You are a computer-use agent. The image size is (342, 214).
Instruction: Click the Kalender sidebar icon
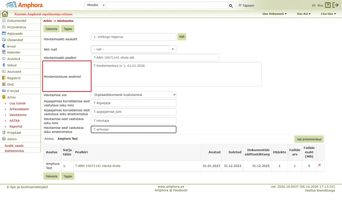tap(4, 52)
